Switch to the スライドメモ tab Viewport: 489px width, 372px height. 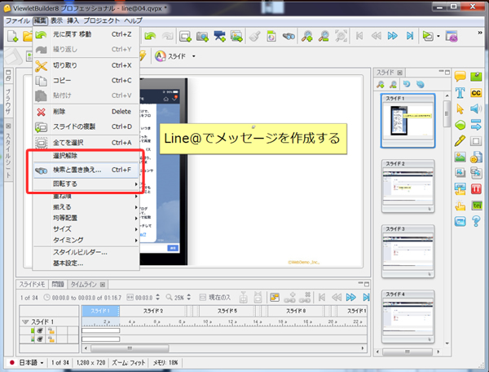pos(33,285)
